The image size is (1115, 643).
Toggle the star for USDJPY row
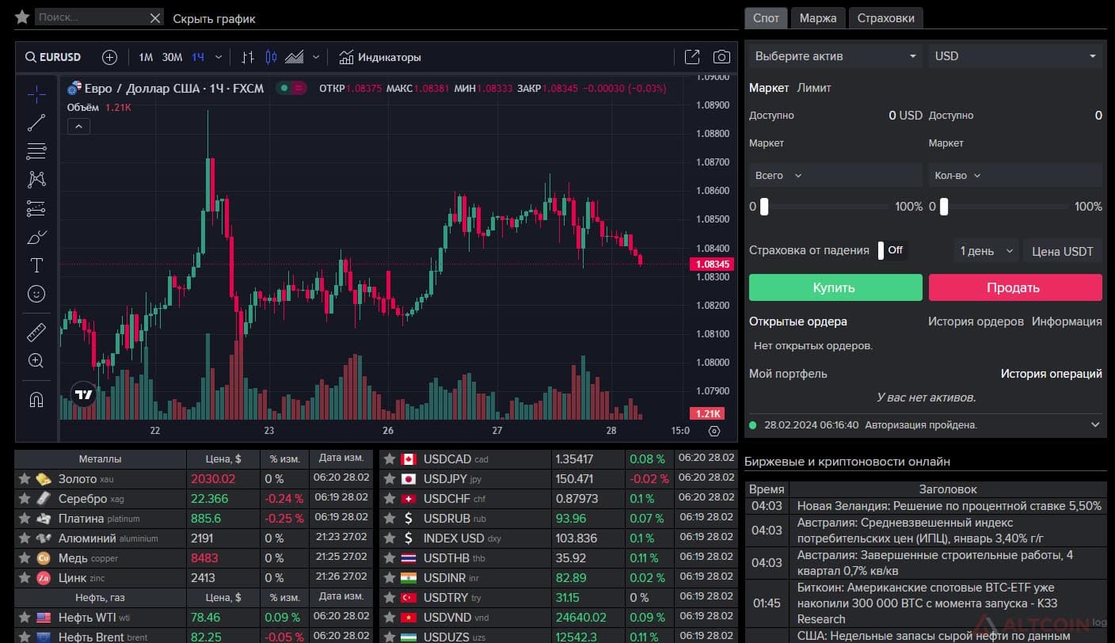389,479
